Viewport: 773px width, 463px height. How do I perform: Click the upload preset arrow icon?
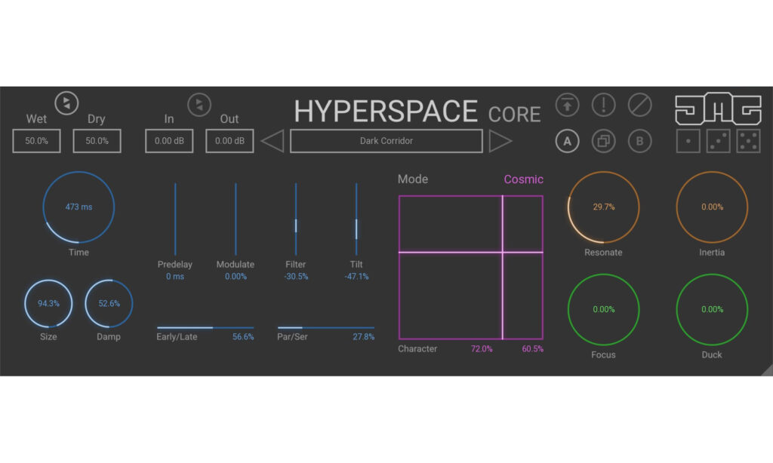click(x=568, y=105)
